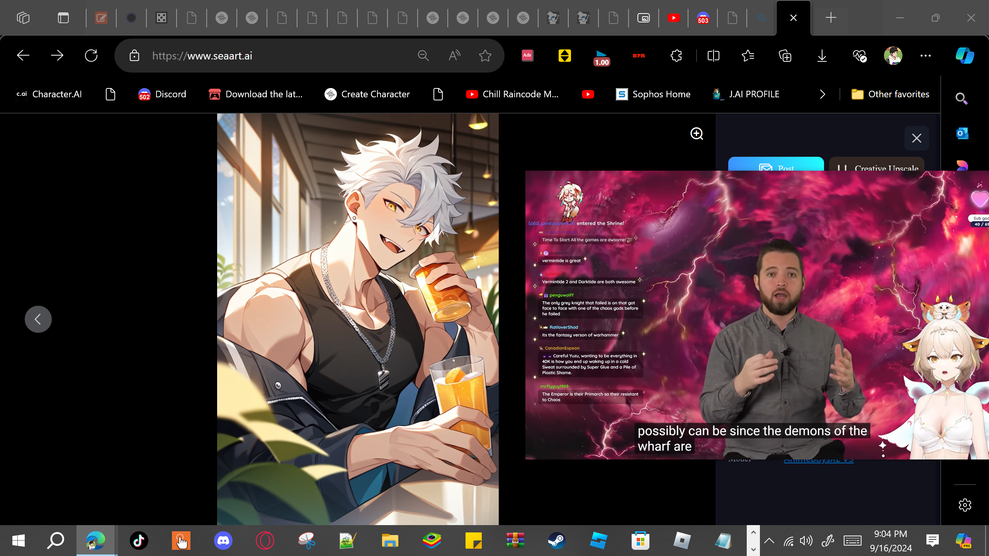Click the zoom out magnifier in address bar
989x556 pixels.
423,56
